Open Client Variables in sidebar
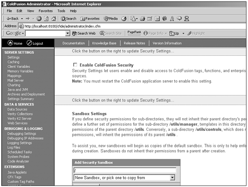 (x=19, y=66)
